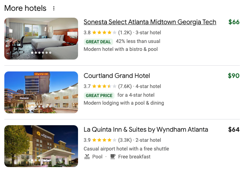Image resolution: width=250 pixels, height=175 pixels.
Task: Click the $64 price for La Quinta
Action: 234,130
